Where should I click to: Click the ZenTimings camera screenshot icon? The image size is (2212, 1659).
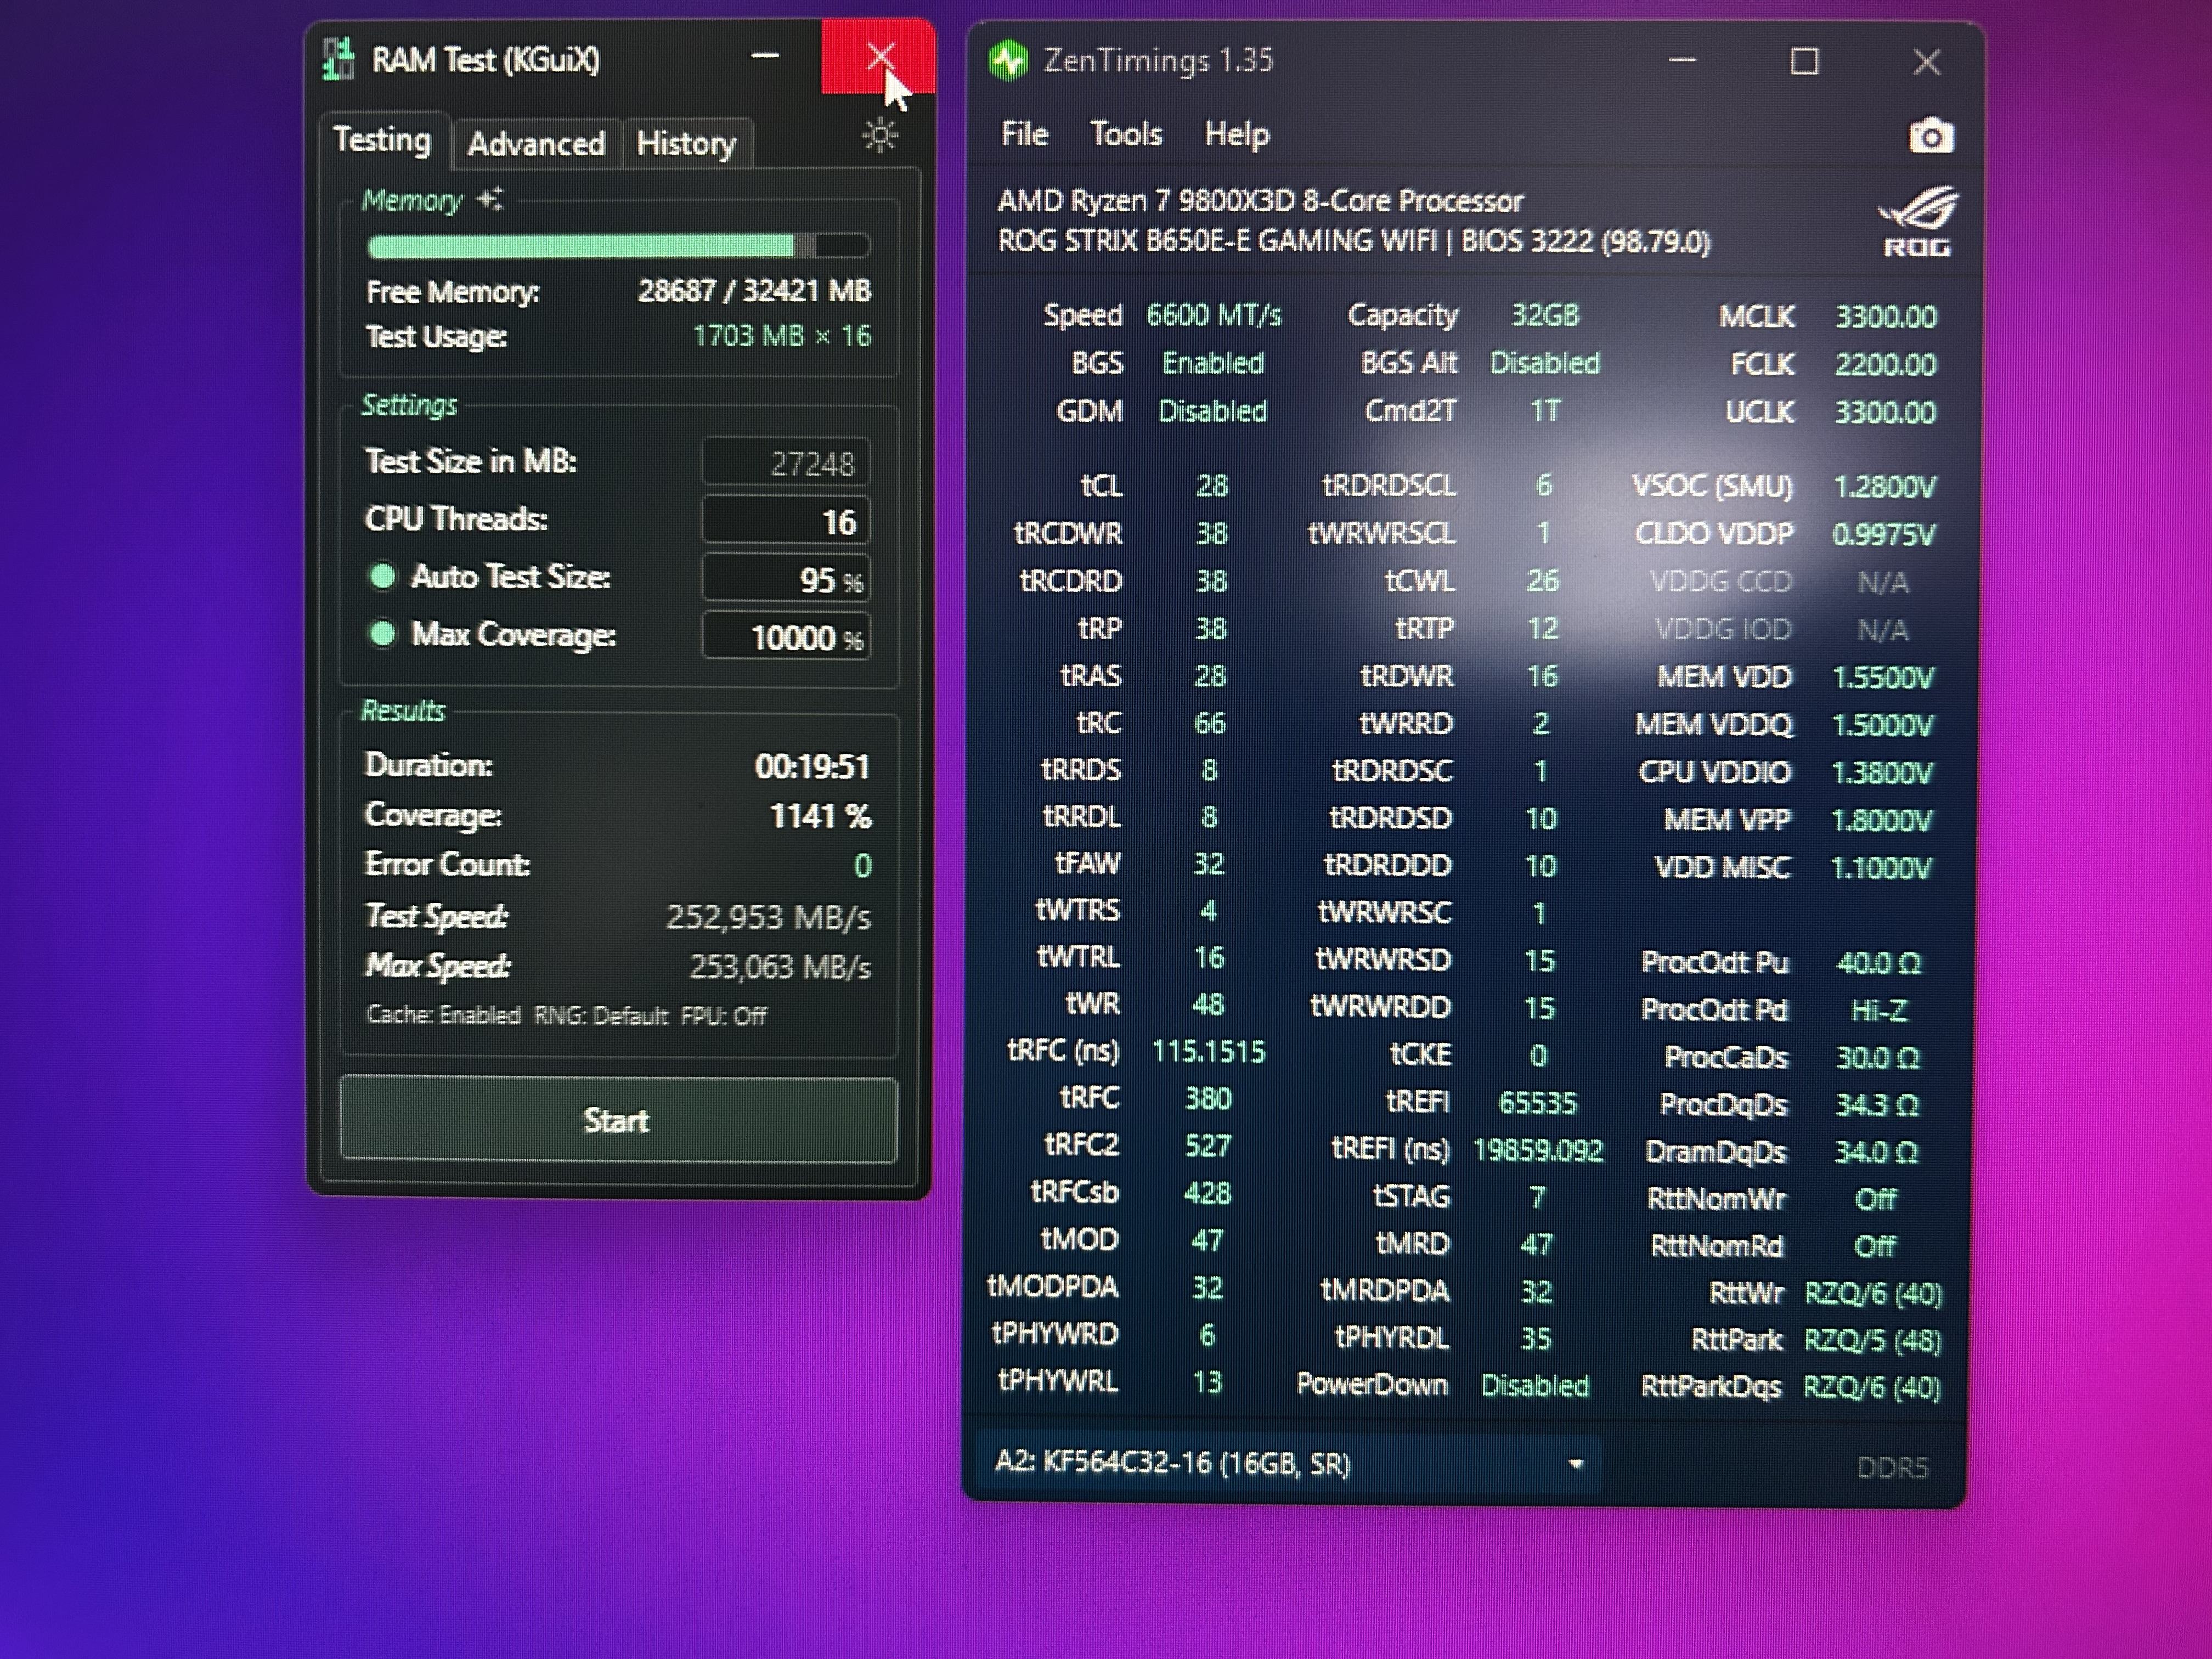coord(1930,136)
